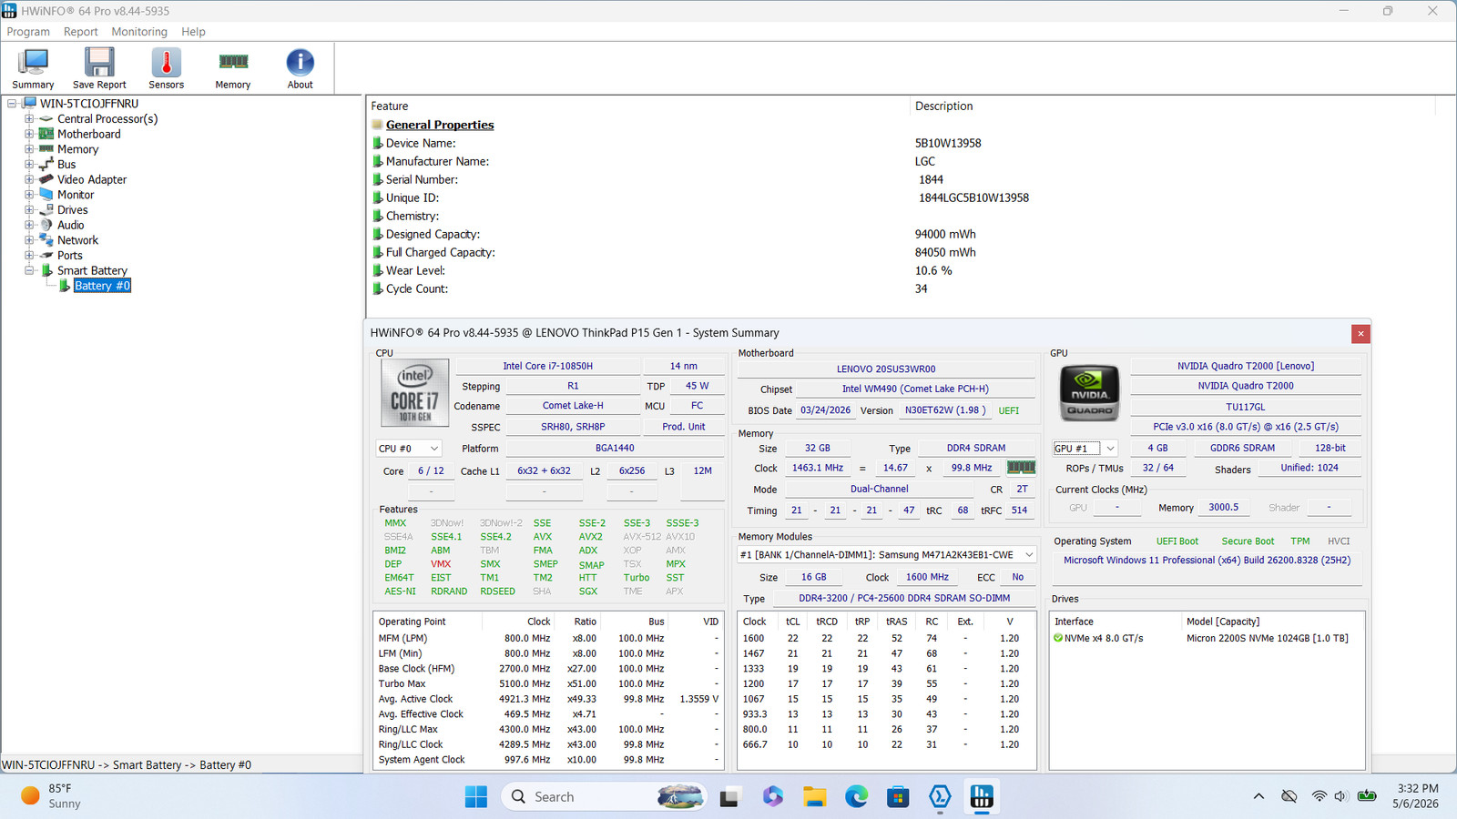Collapse the Smart Battery tree node
Image resolution: width=1457 pixels, height=819 pixels.
tap(29, 270)
